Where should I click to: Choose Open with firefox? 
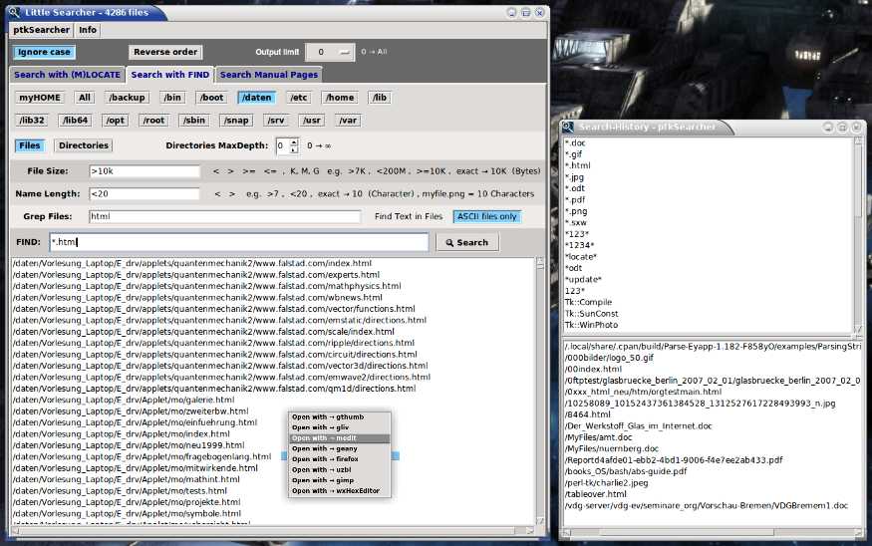[339, 459]
